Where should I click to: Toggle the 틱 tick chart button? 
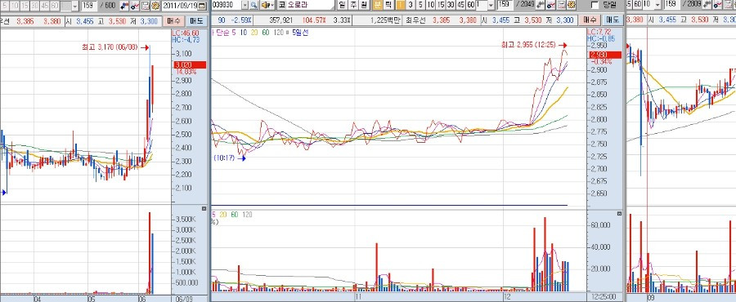point(388,6)
